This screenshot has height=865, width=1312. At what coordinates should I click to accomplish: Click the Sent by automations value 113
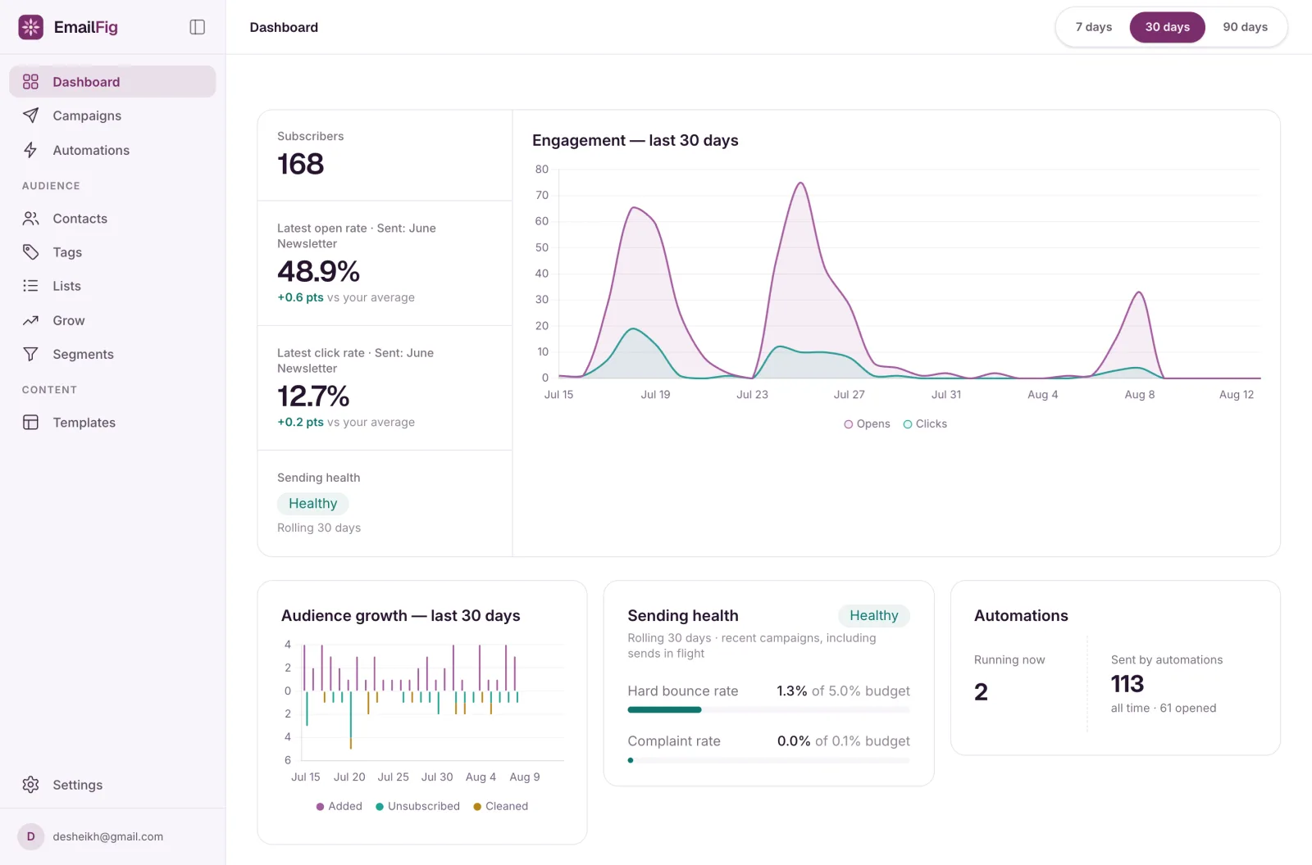click(x=1127, y=684)
